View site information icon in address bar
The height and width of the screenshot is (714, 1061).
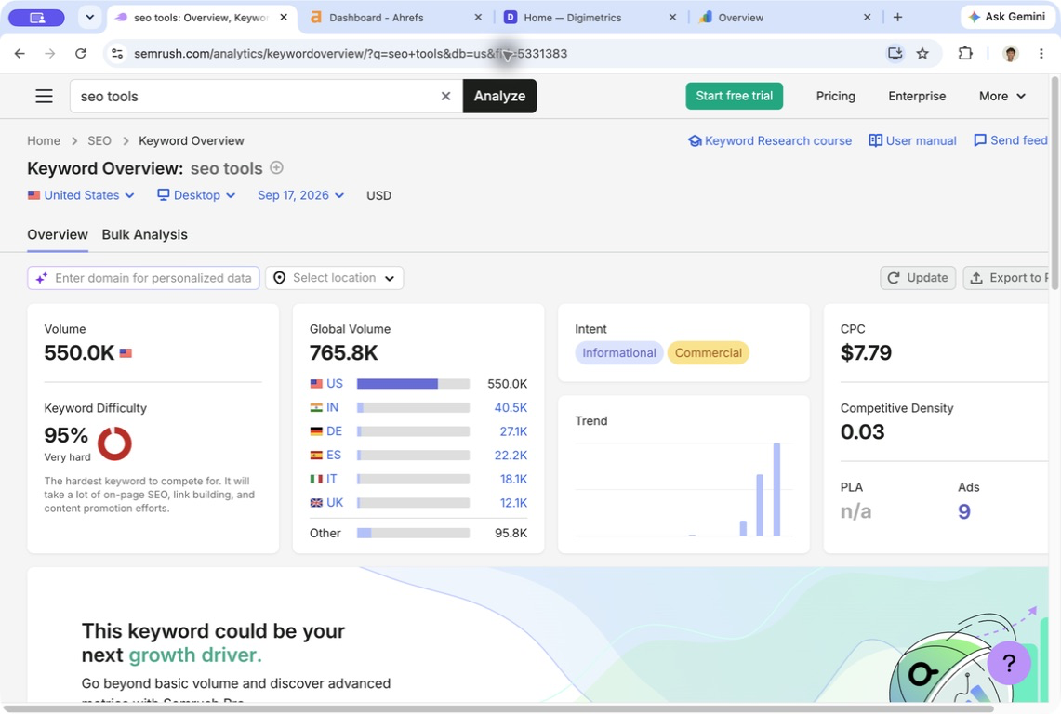tap(117, 54)
